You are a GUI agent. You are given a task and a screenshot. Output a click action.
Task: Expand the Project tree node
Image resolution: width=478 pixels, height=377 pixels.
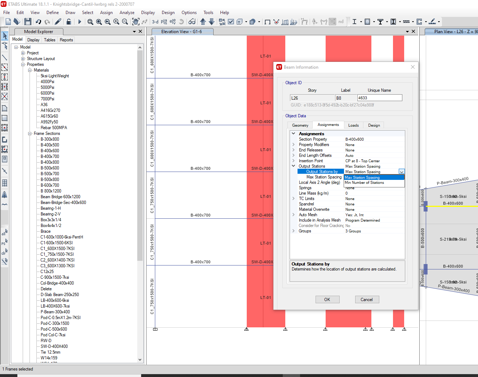pyautogui.click(x=23, y=53)
